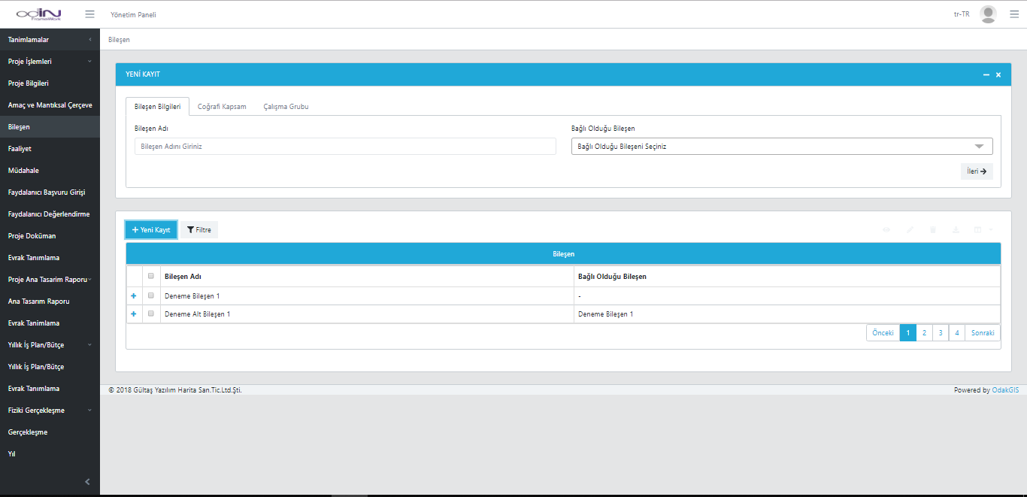Check the Deneme Bileşen 1 row checkbox
The image size is (1027, 497).
tap(151, 295)
